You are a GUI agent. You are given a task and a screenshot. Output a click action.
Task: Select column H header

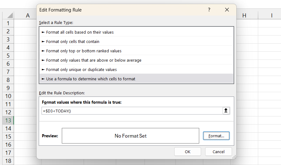244,15
